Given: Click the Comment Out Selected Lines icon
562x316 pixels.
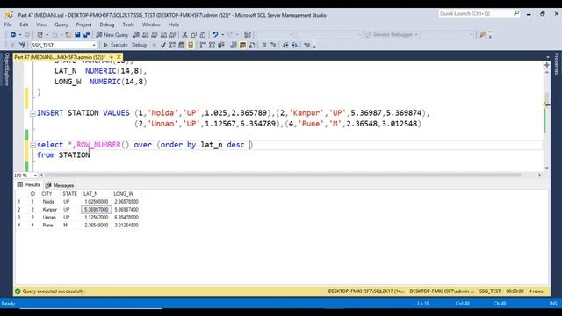Looking at the screenshot, I should point(264,45).
